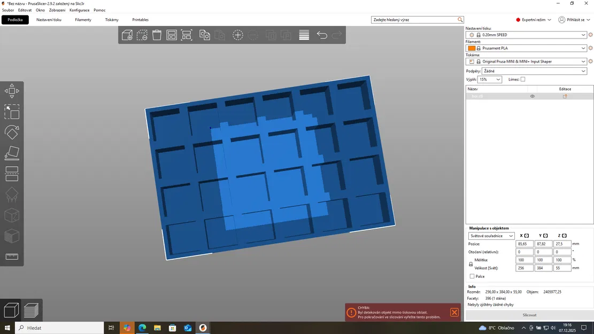Click the Paste icon in top toolbar

220,35
